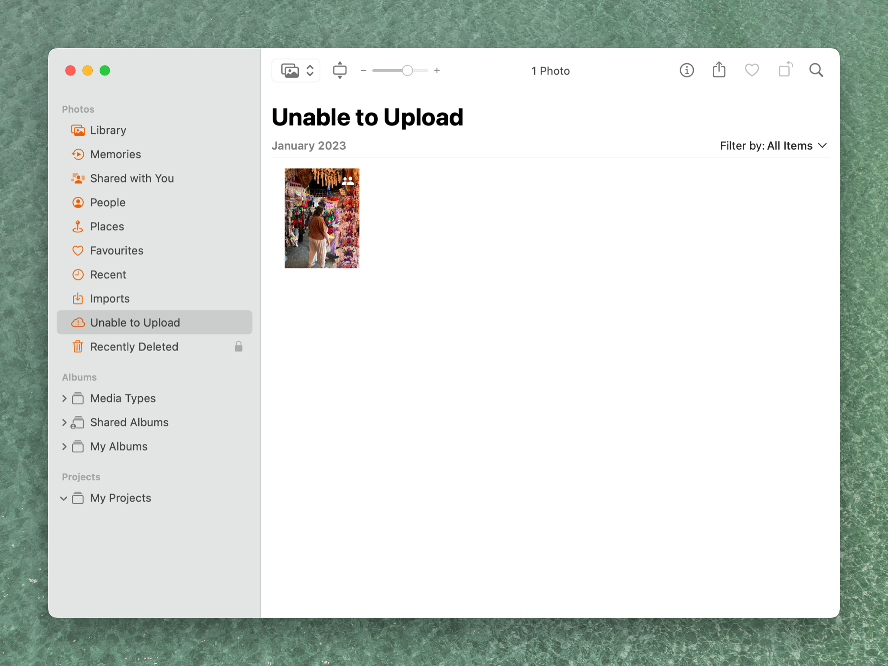Open the library view switcher dropdown
Screen dimensions: 888x666
(x=296, y=70)
